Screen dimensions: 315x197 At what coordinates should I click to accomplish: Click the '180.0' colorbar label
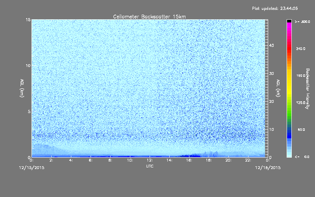[301, 76]
